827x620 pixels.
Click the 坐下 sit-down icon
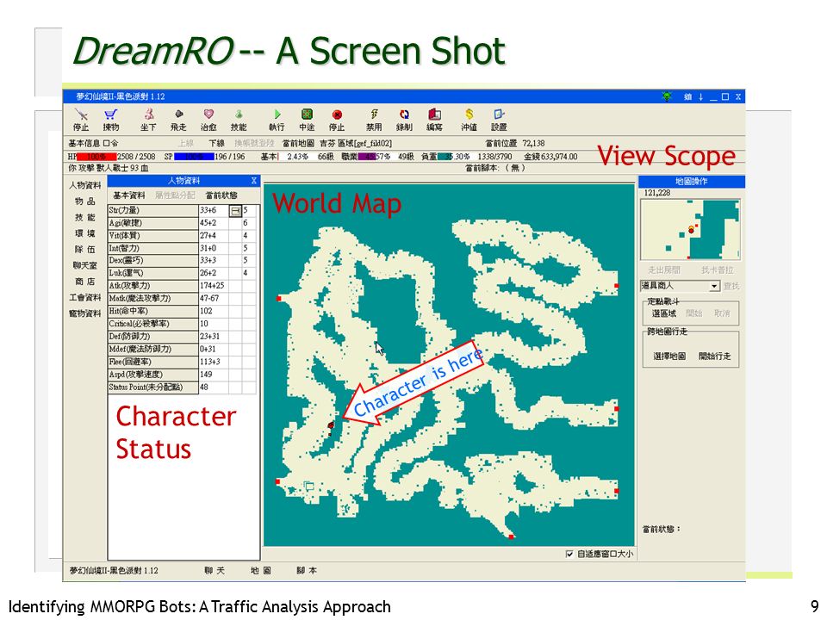tap(149, 115)
